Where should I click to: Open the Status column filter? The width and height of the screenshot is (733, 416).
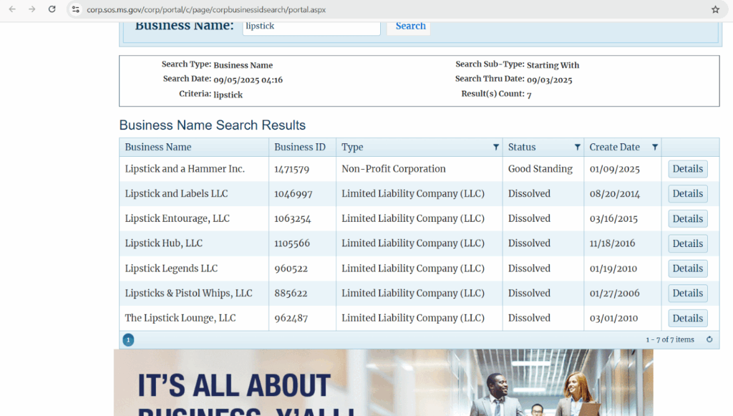coord(578,147)
